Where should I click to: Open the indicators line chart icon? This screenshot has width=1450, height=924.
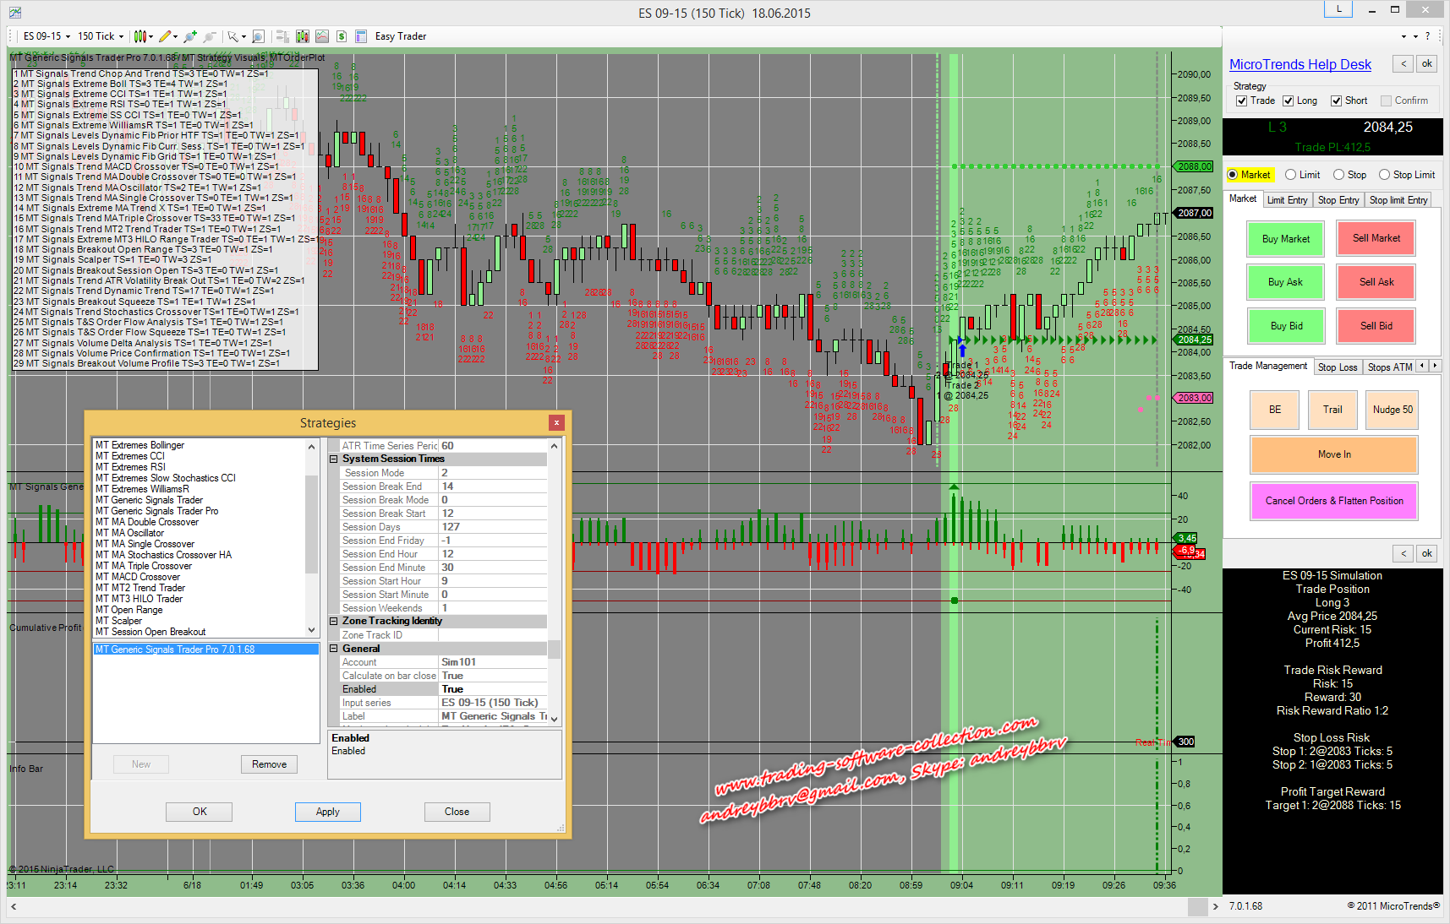tap(322, 36)
